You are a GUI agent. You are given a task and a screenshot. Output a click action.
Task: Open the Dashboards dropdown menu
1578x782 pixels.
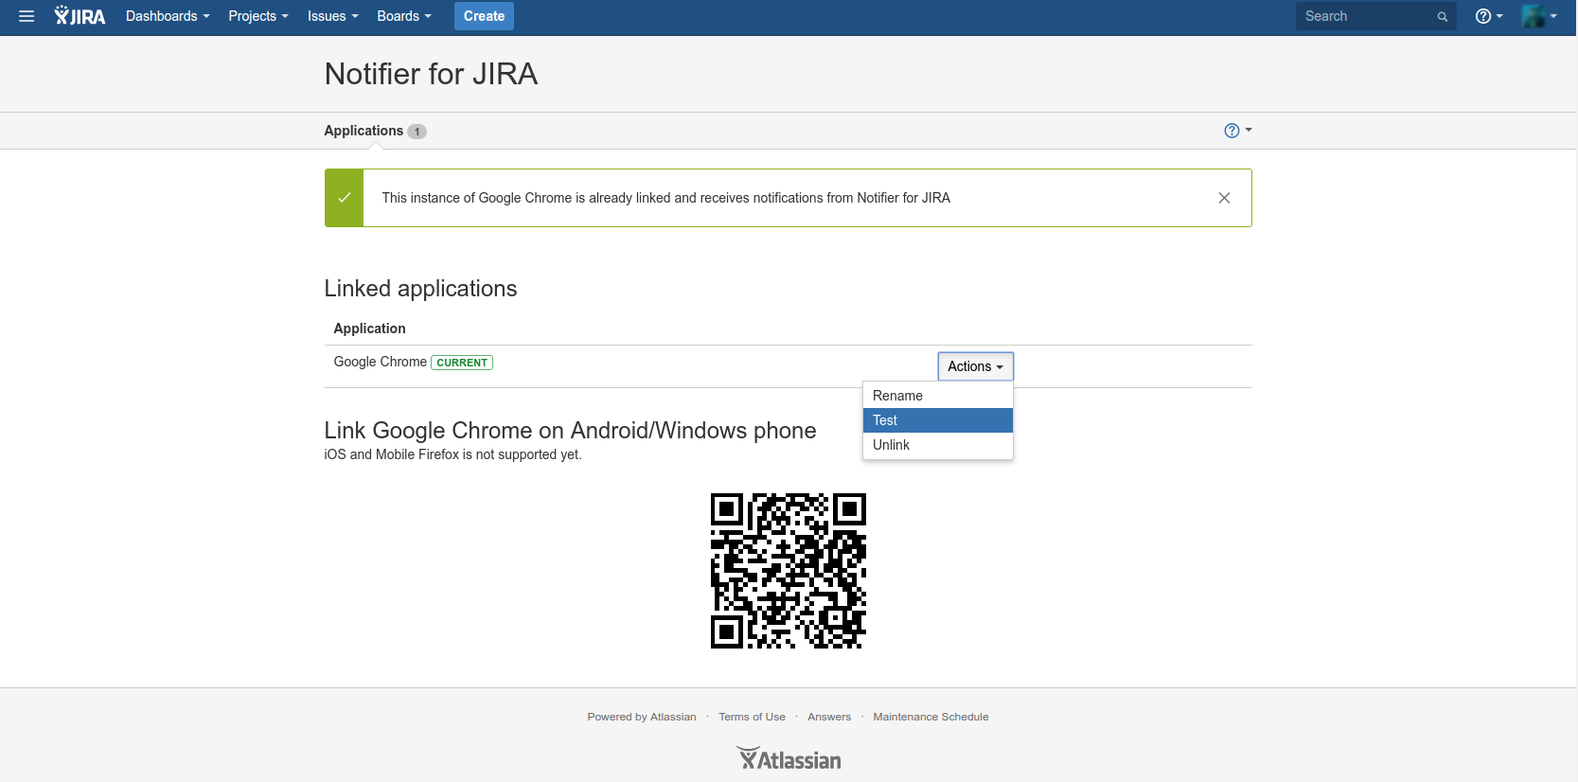pos(168,16)
